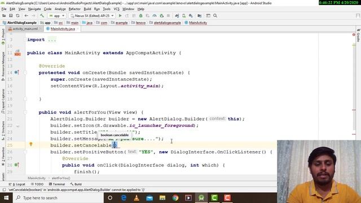
Task: Click alertForYou() in the bottom breadcrumb
Action: 61,178
